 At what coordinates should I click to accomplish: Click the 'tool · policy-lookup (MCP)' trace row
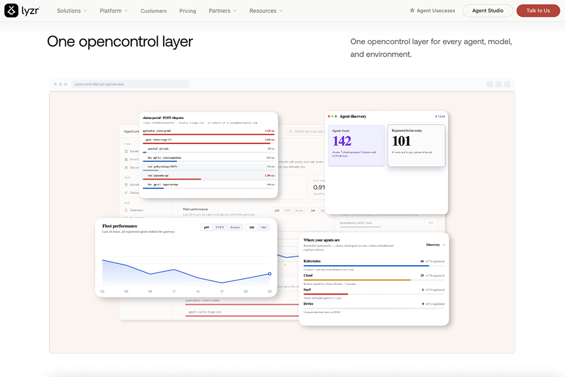click(x=208, y=167)
